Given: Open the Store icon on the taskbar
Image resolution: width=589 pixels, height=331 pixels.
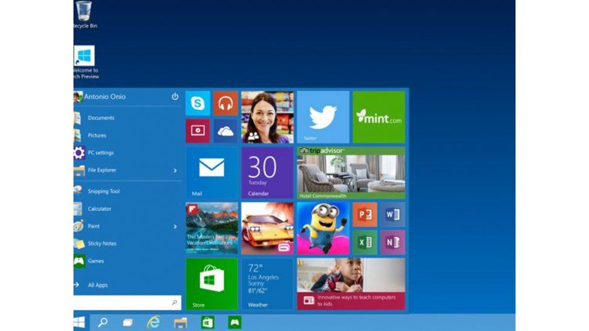Looking at the screenshot, I should (x=207, y=323).
